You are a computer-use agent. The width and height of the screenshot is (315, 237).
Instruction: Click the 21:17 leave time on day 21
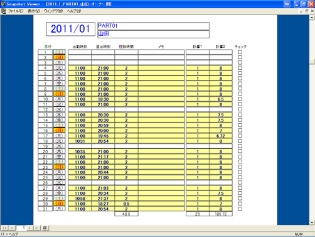[103, 157]
